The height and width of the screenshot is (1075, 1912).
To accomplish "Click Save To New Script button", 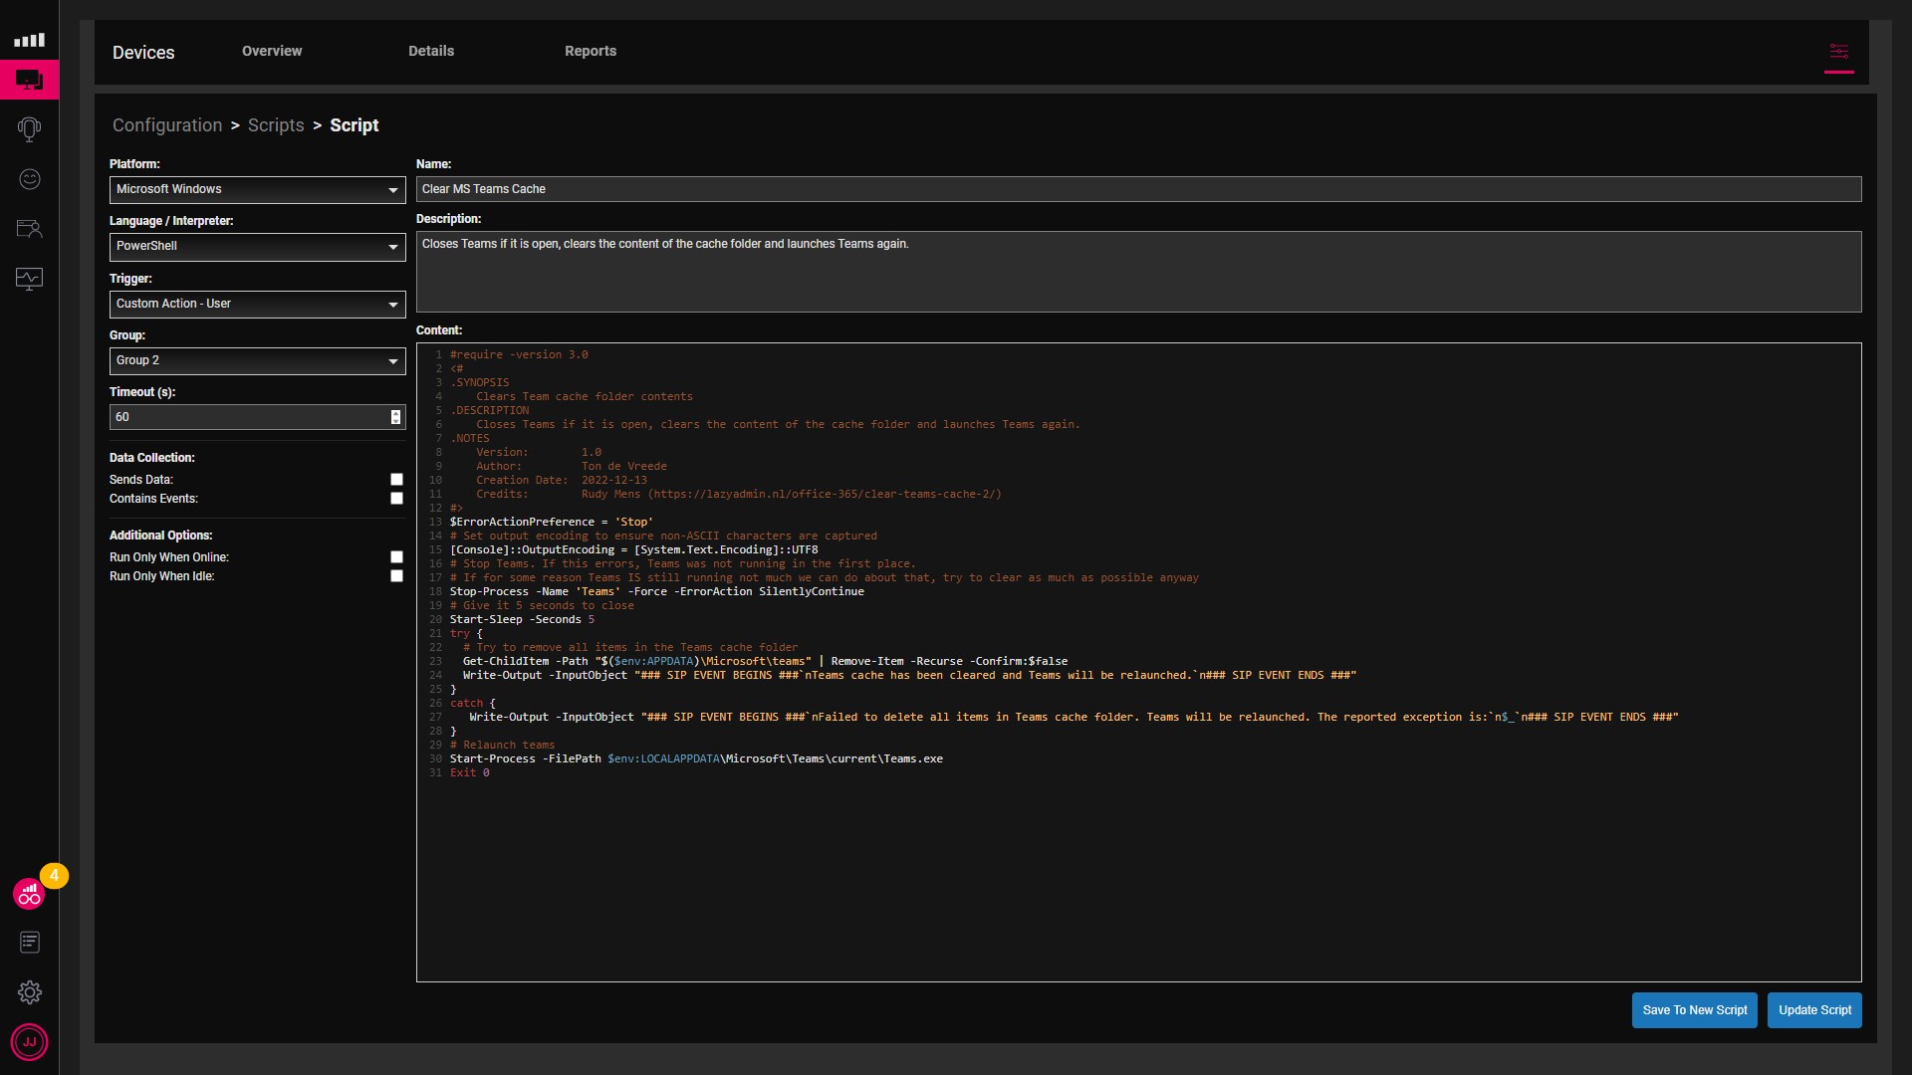I will point(1694,1010).
